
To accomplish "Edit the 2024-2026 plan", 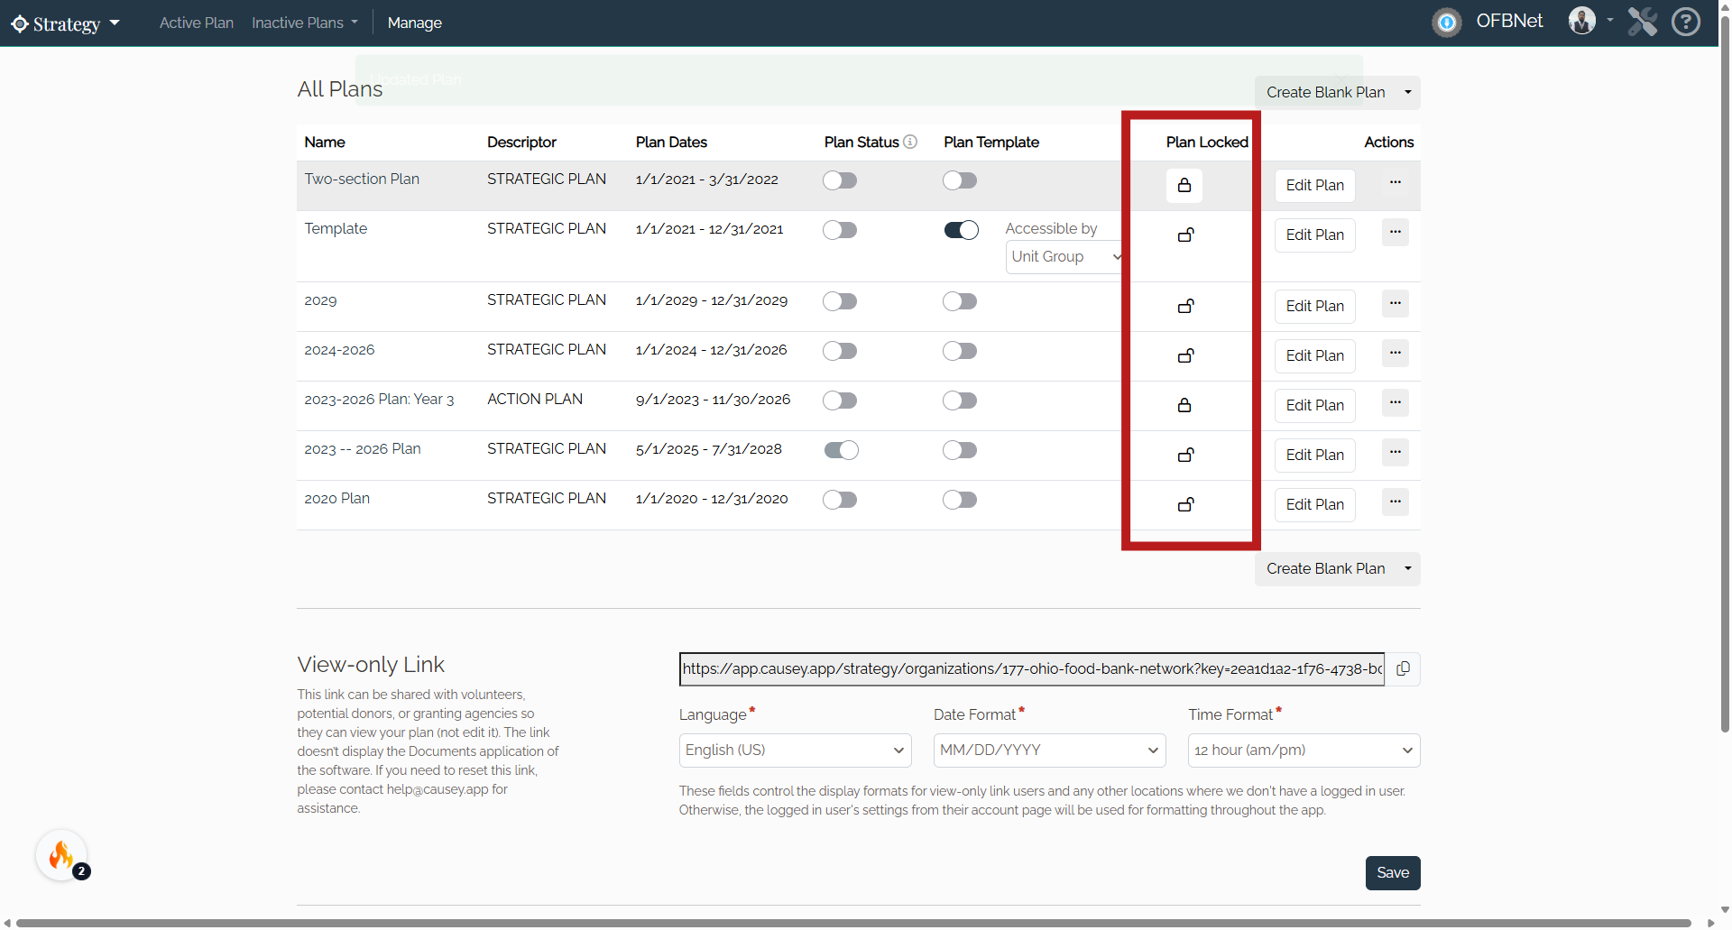I will (x=1314, y=356).
